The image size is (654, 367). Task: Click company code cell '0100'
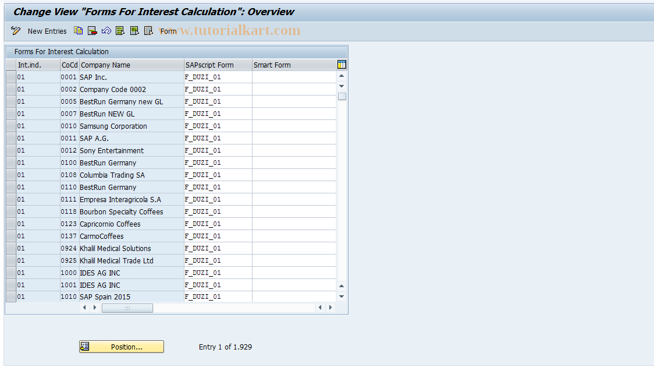click(69, 163)
